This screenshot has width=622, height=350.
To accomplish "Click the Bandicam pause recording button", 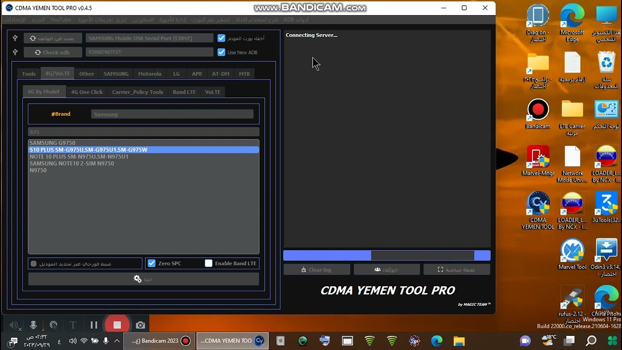I will point(94,325).
